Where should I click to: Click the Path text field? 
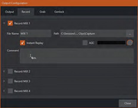(x=93, y=34)
